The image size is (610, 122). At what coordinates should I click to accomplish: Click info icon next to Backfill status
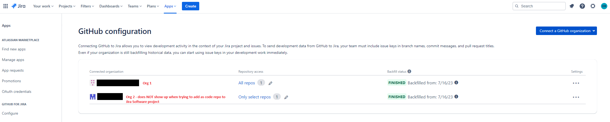409,71
